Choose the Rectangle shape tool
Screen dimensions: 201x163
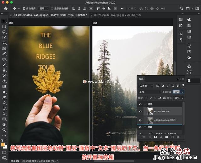(4, 119)
